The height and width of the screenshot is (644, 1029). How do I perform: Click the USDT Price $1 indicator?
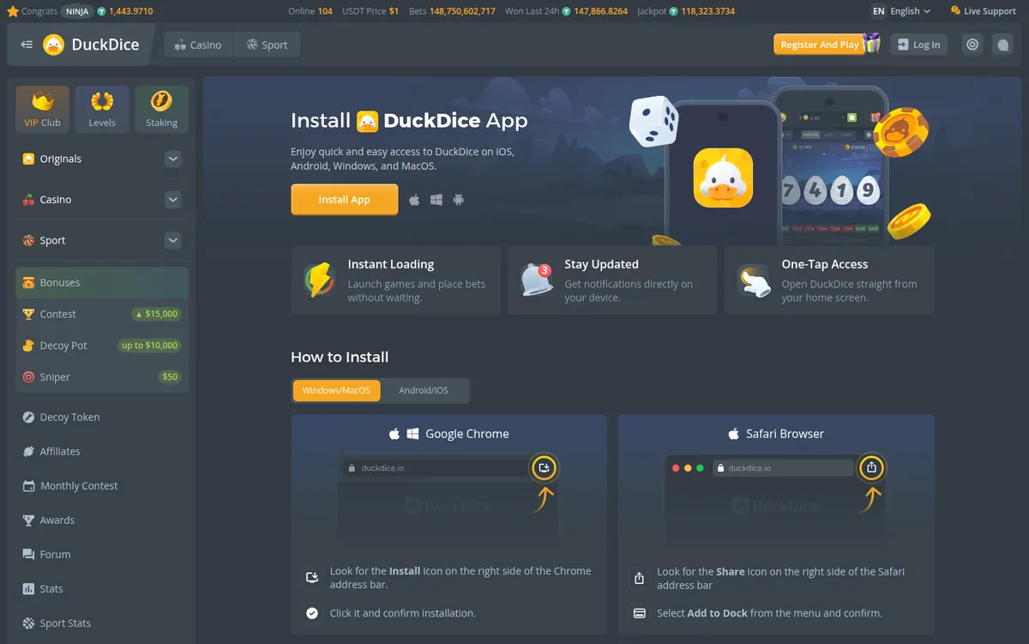coord(371,11)
